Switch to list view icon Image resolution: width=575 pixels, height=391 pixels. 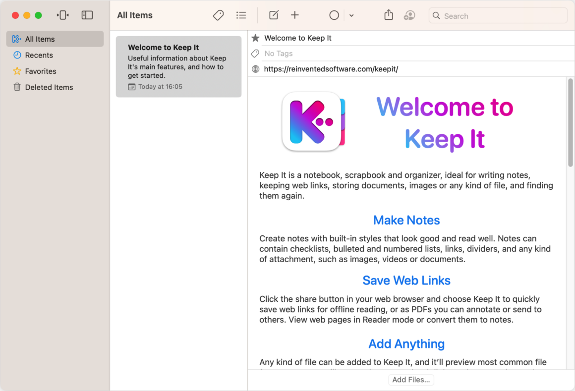click(241, 15)
